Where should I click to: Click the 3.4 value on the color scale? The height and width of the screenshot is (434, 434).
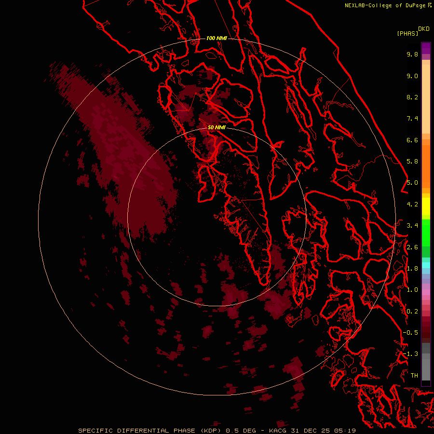tap(412, 226)
